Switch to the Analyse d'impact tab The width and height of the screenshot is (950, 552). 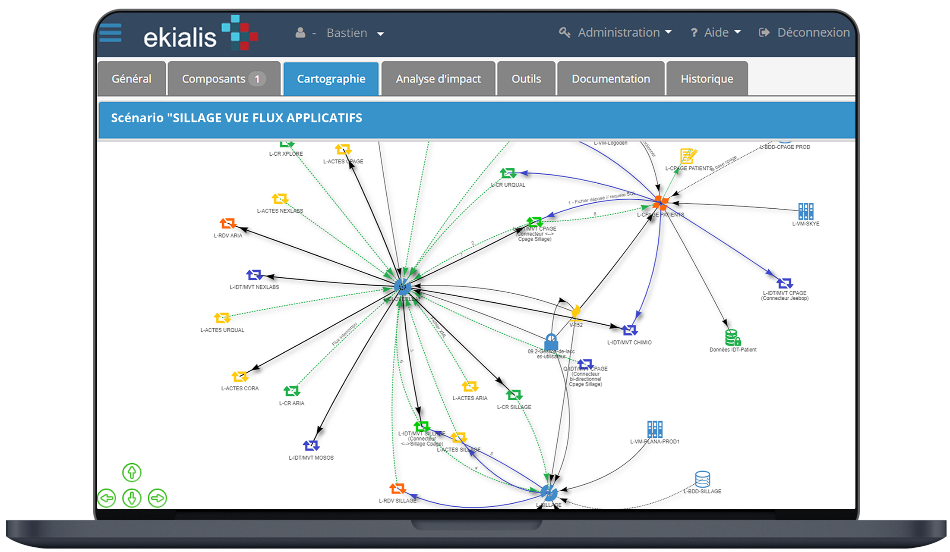(x=438, y=78)
